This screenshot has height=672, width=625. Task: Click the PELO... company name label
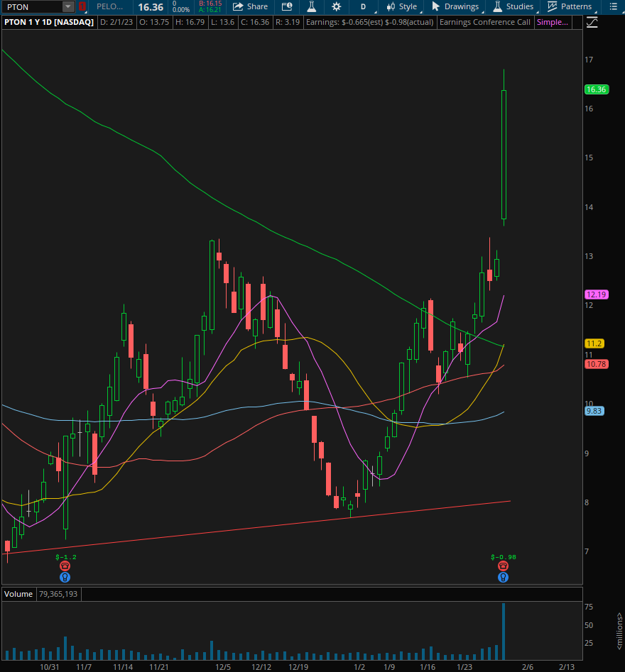tap(110, 7)
